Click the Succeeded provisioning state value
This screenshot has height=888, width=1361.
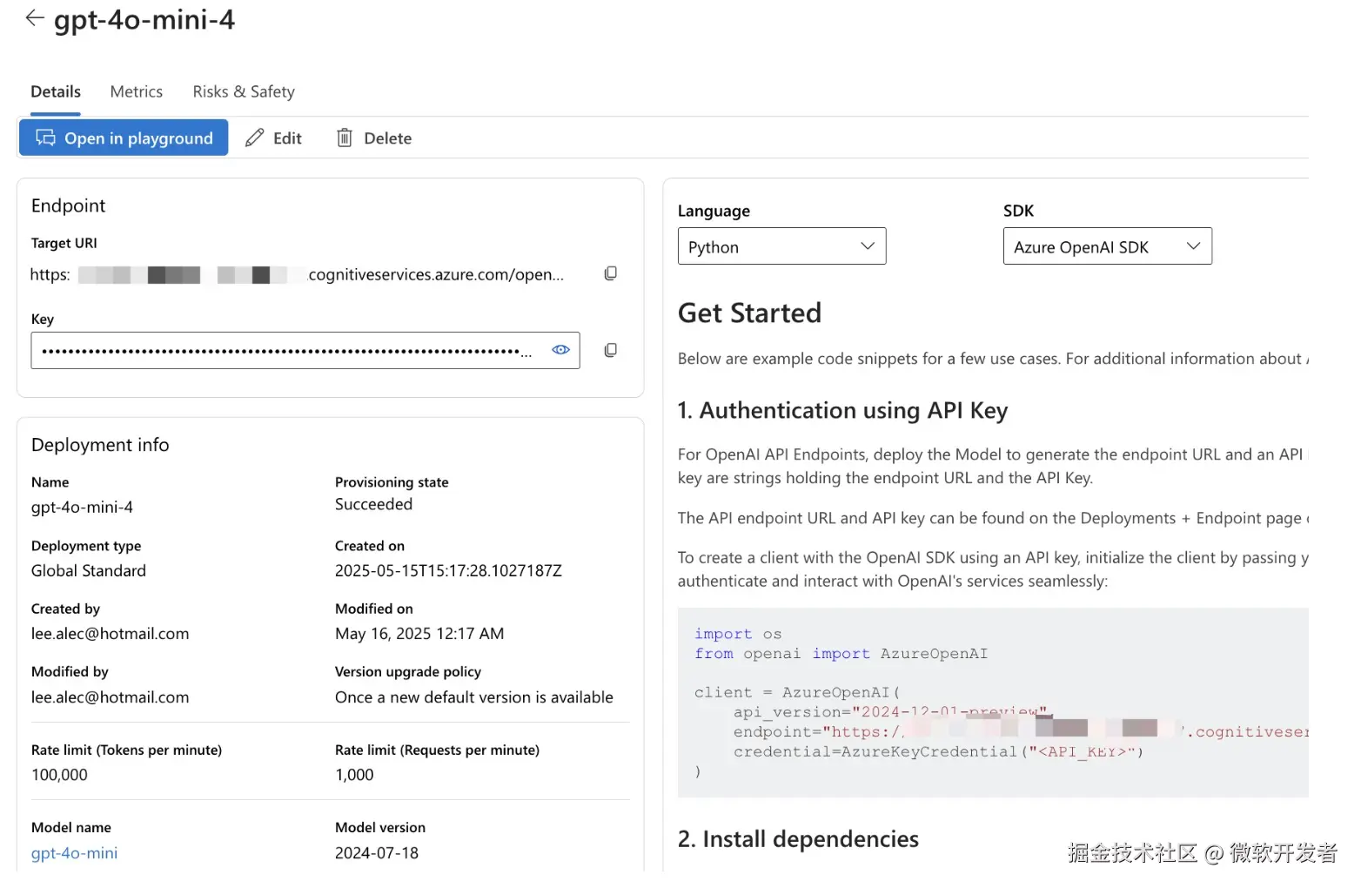pyautogui.click(x=373, y=504)
